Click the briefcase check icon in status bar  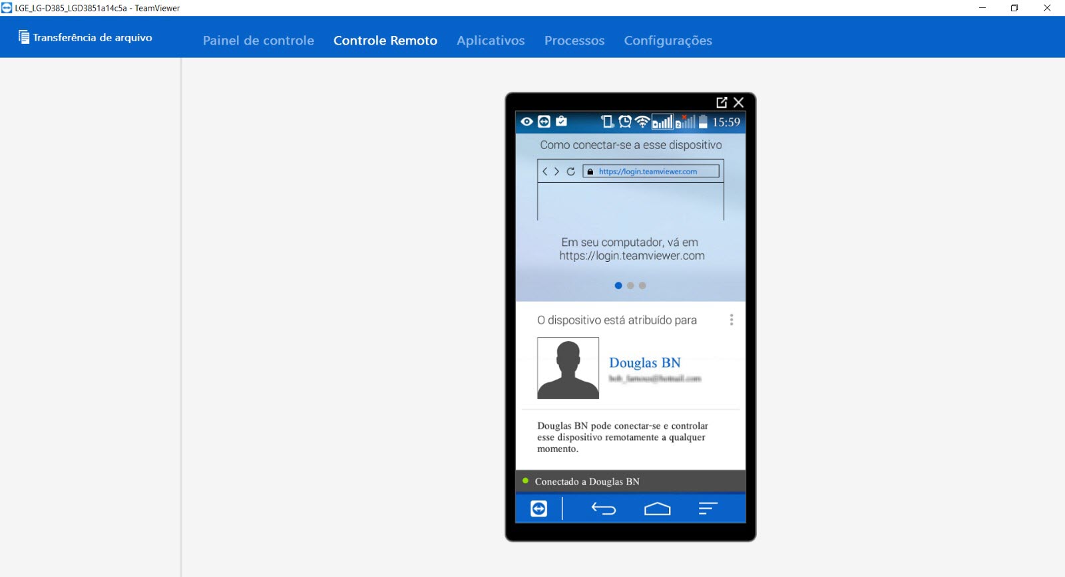coord(562,121)
